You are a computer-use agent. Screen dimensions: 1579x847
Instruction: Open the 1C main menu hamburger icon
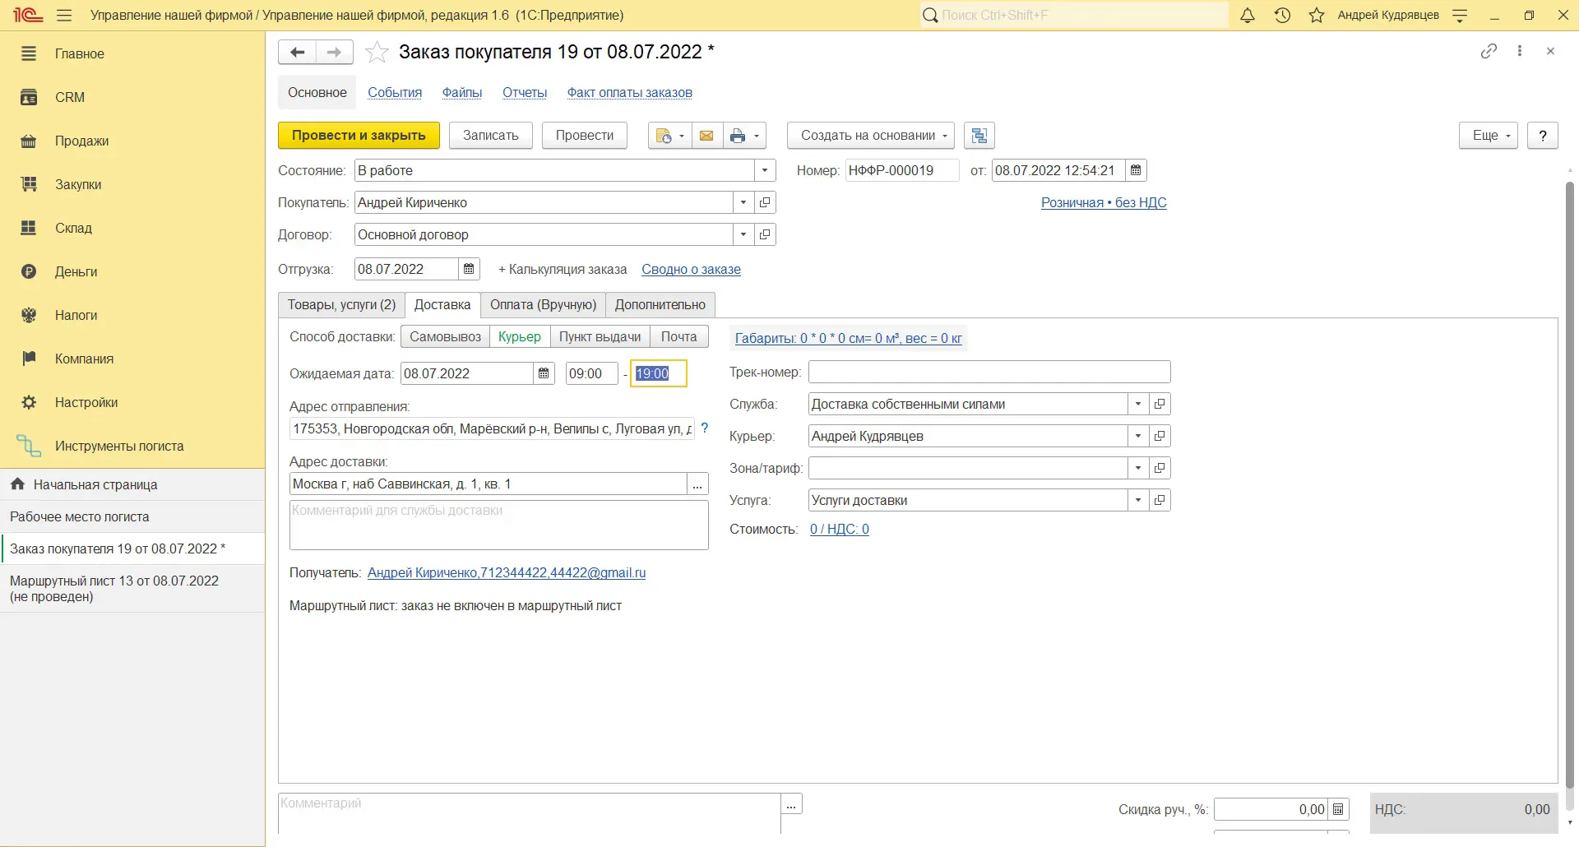pos(64,15)
